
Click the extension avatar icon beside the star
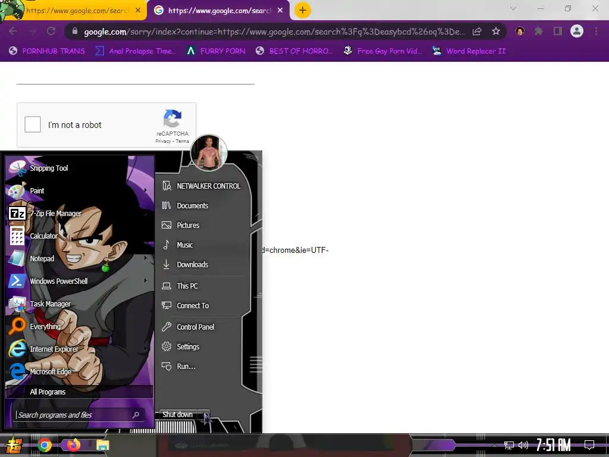point(520,31)
